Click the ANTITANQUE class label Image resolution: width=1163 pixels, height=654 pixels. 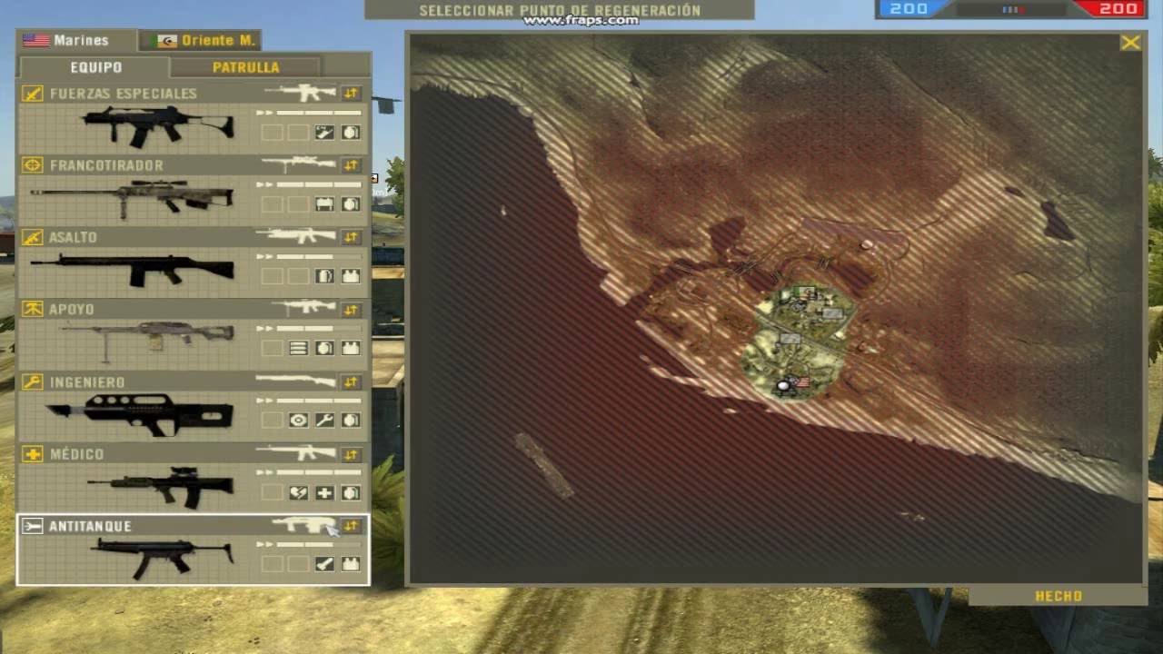90,526
